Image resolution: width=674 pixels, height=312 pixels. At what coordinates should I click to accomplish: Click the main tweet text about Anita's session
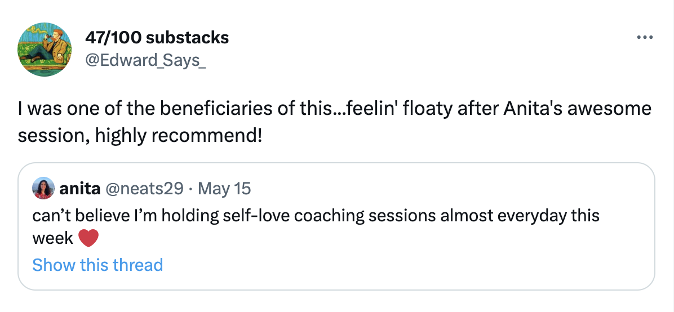(334, 122)
